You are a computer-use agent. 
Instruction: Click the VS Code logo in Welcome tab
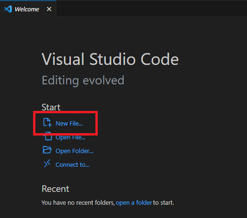(x=8, y=9)
